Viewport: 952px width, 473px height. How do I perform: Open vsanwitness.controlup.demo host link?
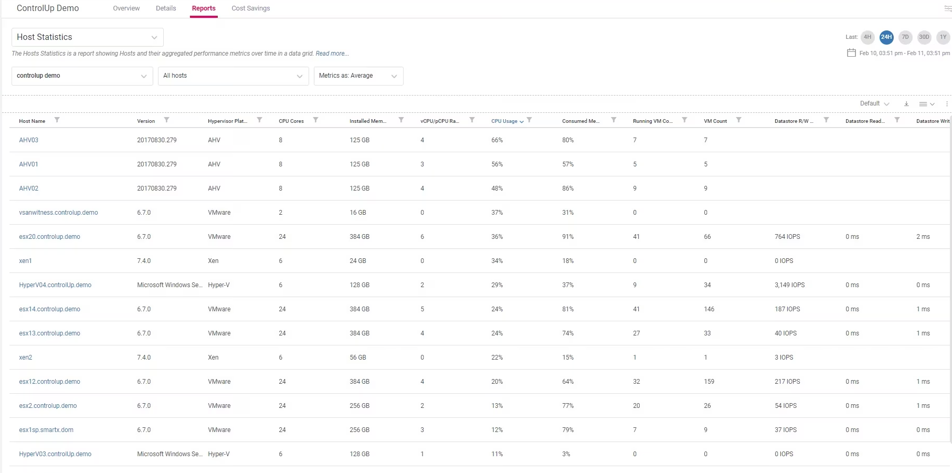(58, 213)
